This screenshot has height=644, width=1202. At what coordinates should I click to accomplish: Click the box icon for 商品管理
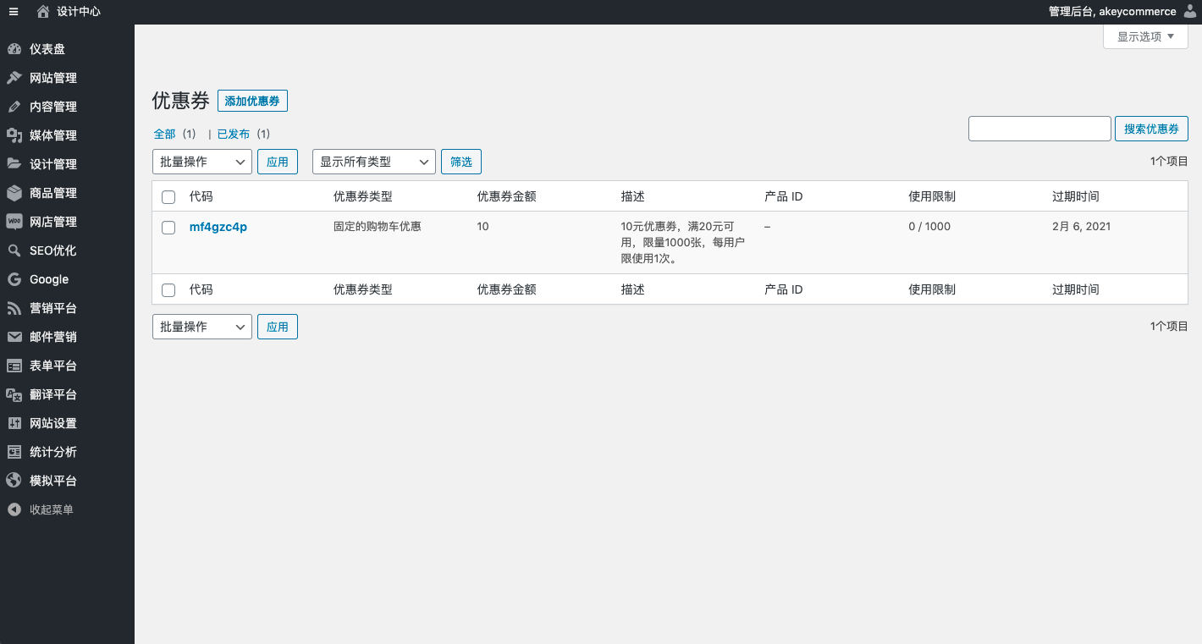(x=14, y=193)
